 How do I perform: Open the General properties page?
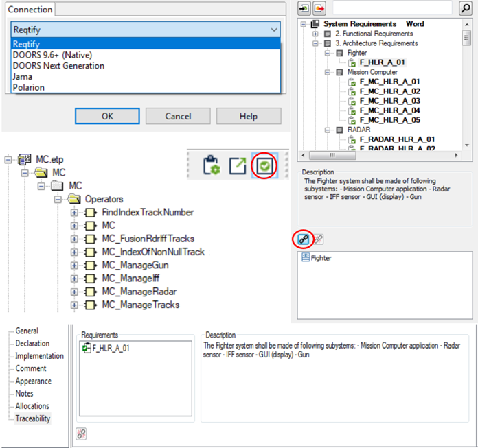(x=27, y=331)
